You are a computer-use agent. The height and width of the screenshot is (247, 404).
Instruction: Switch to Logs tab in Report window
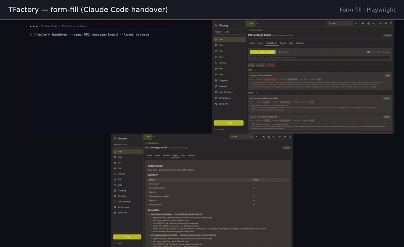[x=183, y=155]
